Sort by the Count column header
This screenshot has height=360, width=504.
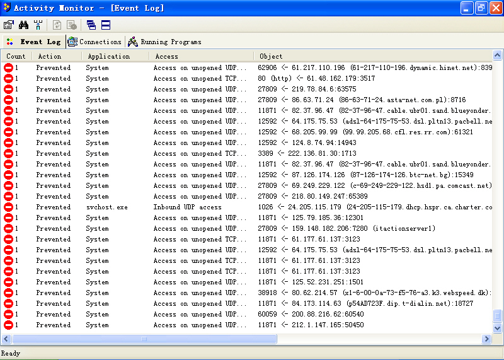pos(16,56)
